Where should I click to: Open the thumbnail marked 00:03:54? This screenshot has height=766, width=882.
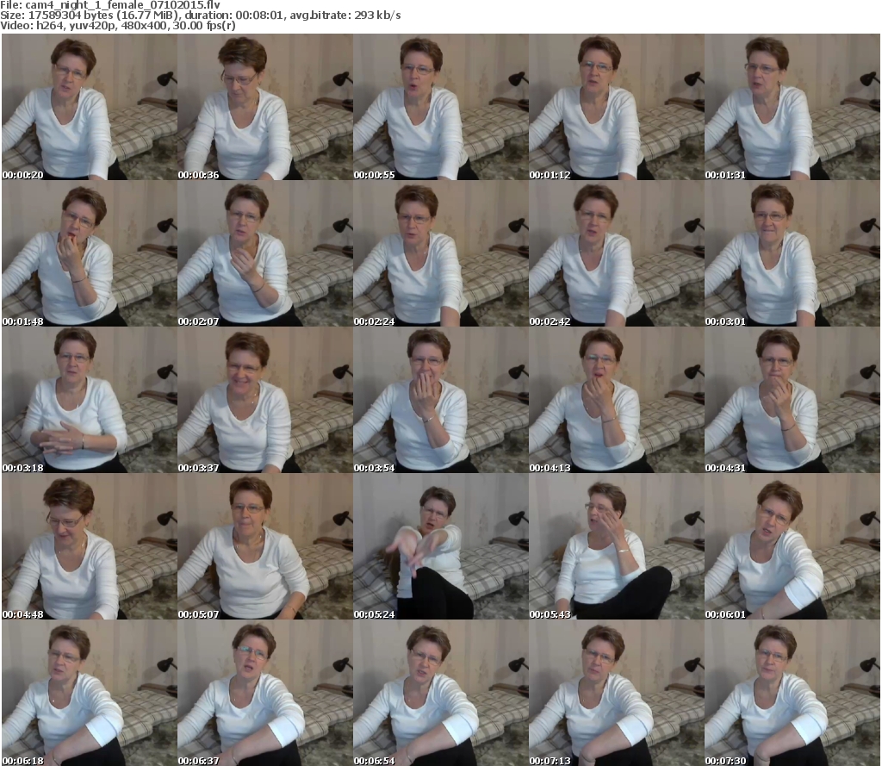pos(441,400)
